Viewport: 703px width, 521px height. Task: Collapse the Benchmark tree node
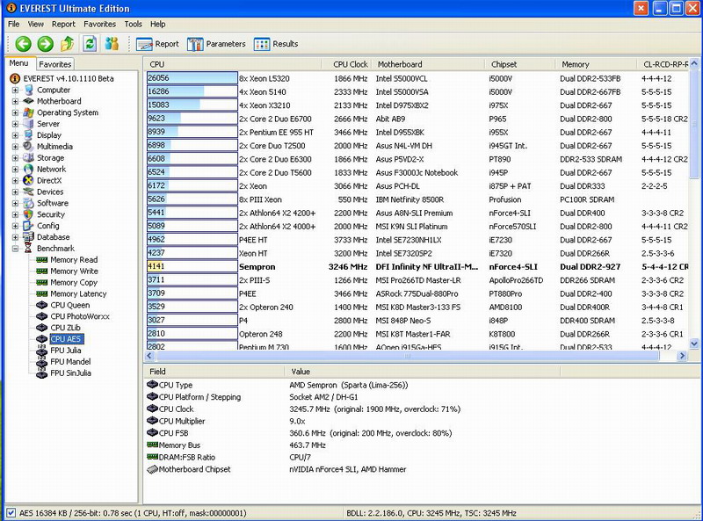click(x=15, y=249)
